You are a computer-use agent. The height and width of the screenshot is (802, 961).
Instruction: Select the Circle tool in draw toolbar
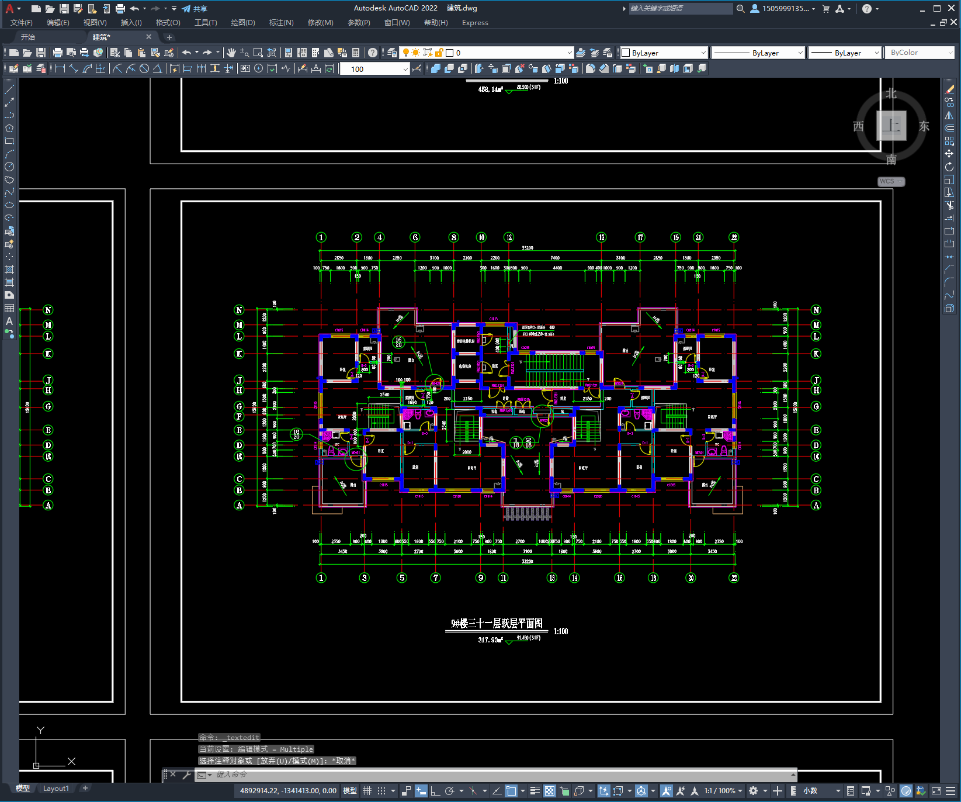9,167
